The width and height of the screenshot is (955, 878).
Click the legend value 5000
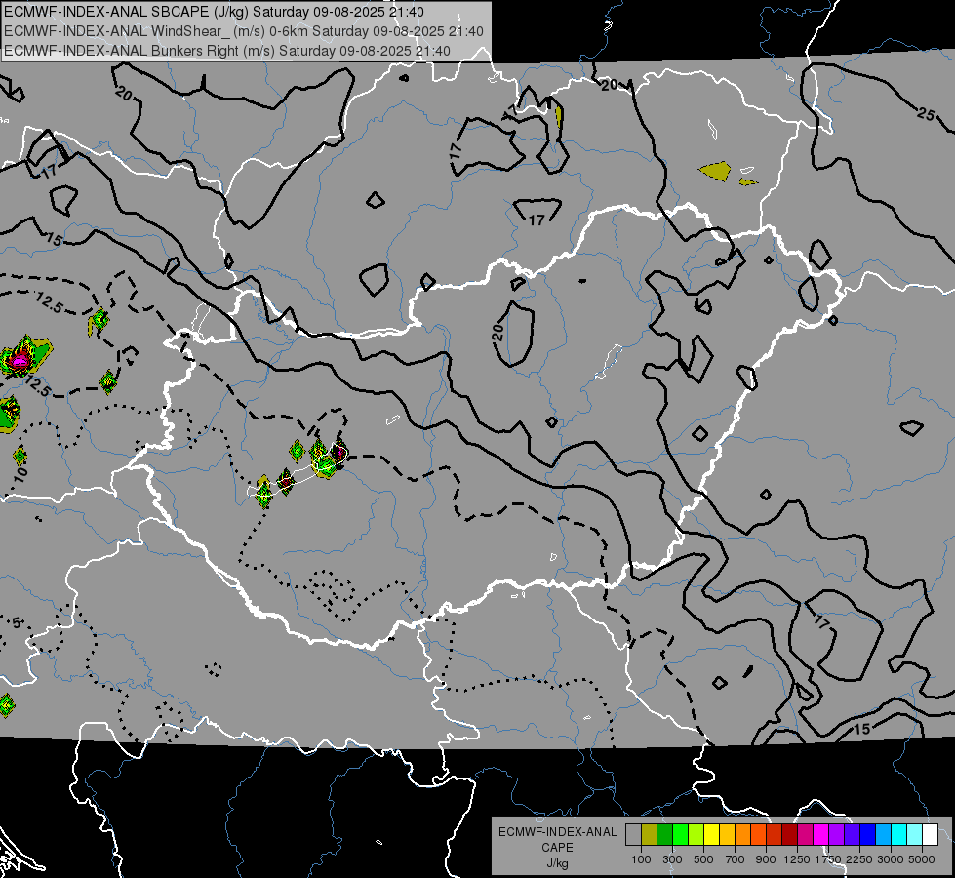coord(922,859)
